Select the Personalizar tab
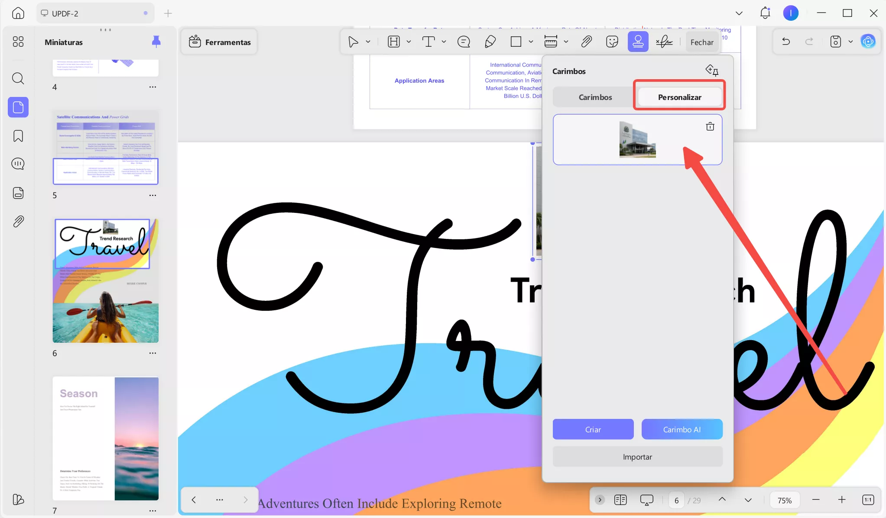The height and width of the screenshot is (518, 886). click(679, 97)
